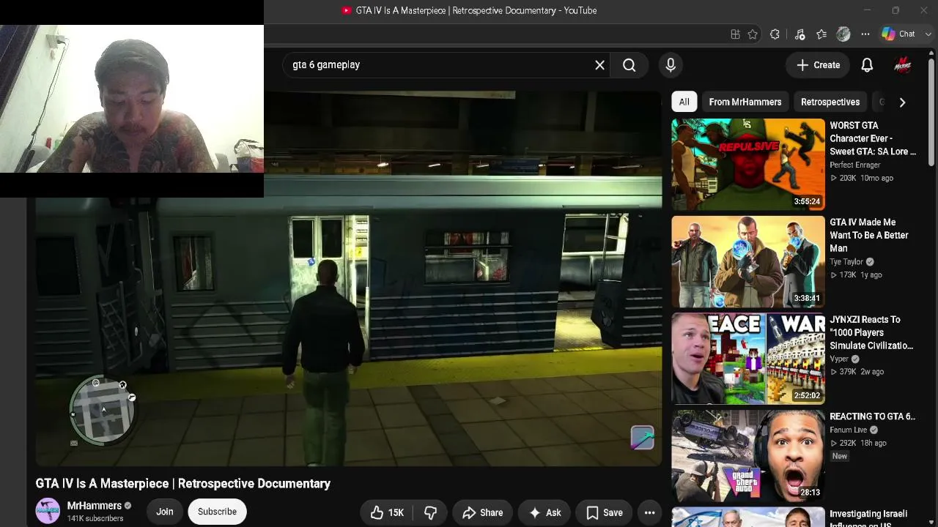
Task: Start voice search with the microphone icon
Action: 671,65
